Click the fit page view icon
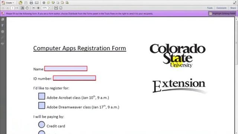This screenshot has height=134, width=238. click(61, 8)
